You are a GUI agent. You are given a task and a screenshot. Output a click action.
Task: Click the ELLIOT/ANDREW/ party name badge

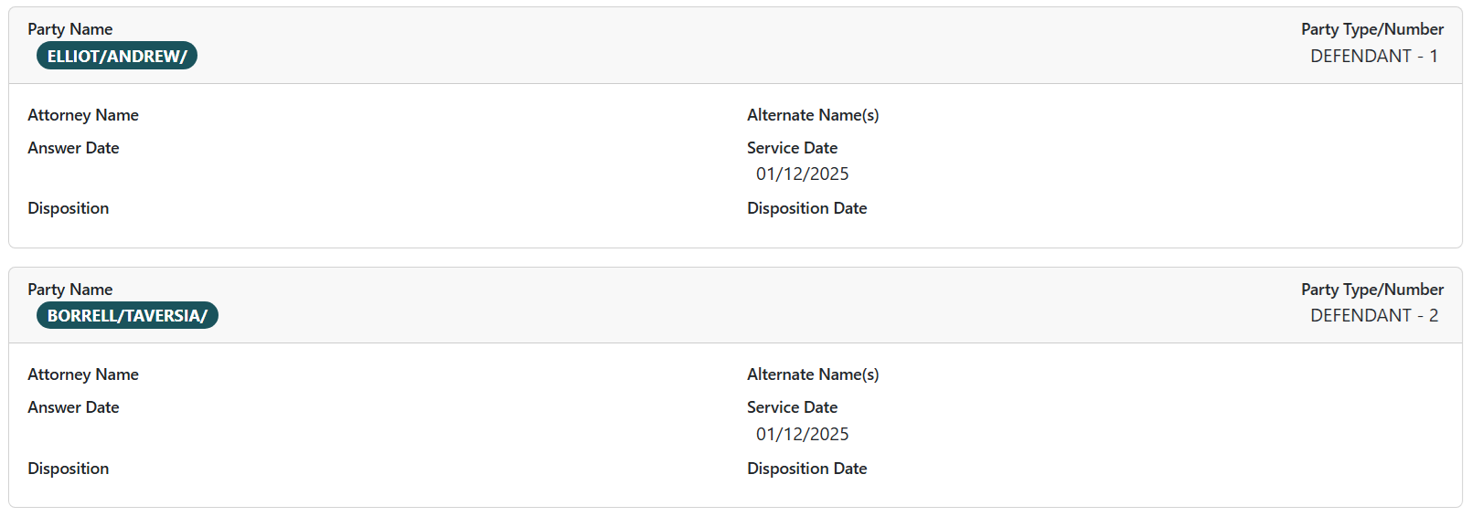coord(117,56)
